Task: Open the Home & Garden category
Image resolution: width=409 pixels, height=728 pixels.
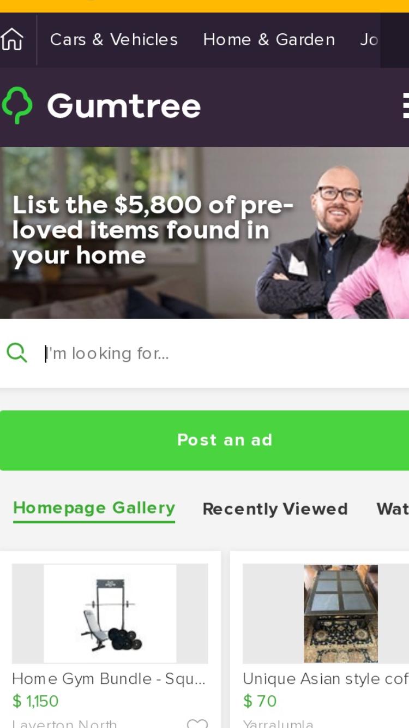Action: tap(269, 40)
